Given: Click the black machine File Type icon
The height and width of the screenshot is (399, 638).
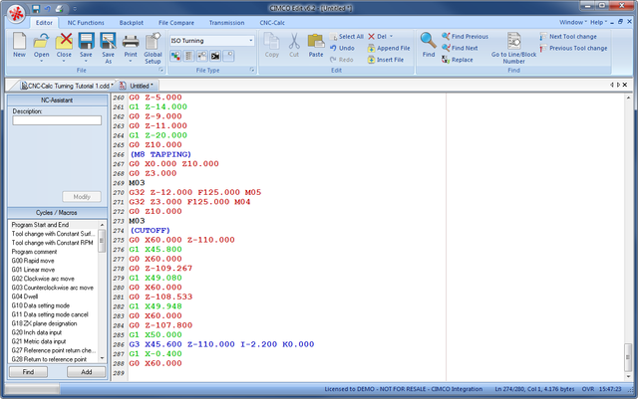Looking at the screenshot, I should click(x=215, y=56).
